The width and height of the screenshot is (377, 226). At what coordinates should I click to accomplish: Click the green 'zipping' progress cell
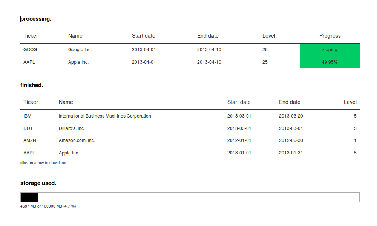pyautogui.click(x=329, y=50)
